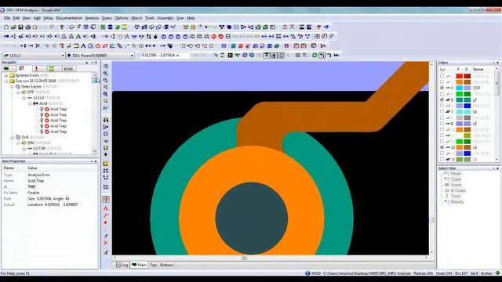
Task: Collapse the L13:L4 tree node
Action: 24,98
